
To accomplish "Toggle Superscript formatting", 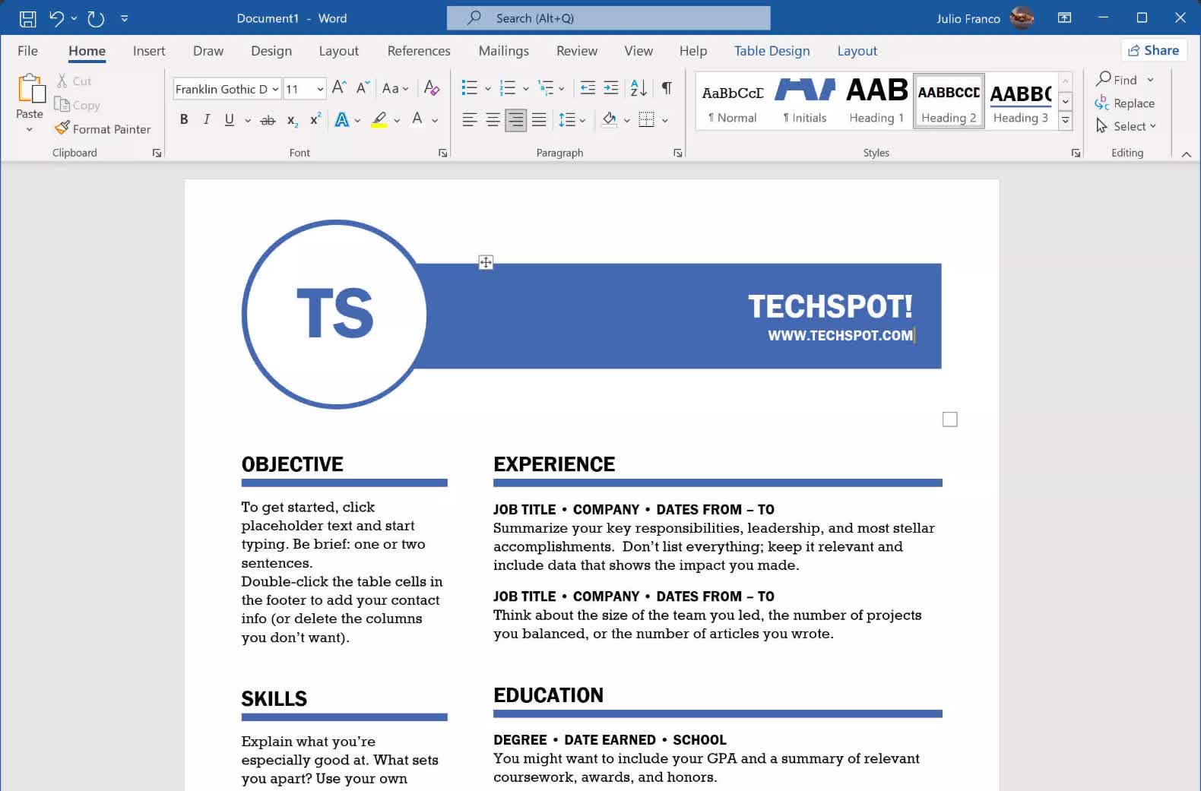I will click(315, 119).
